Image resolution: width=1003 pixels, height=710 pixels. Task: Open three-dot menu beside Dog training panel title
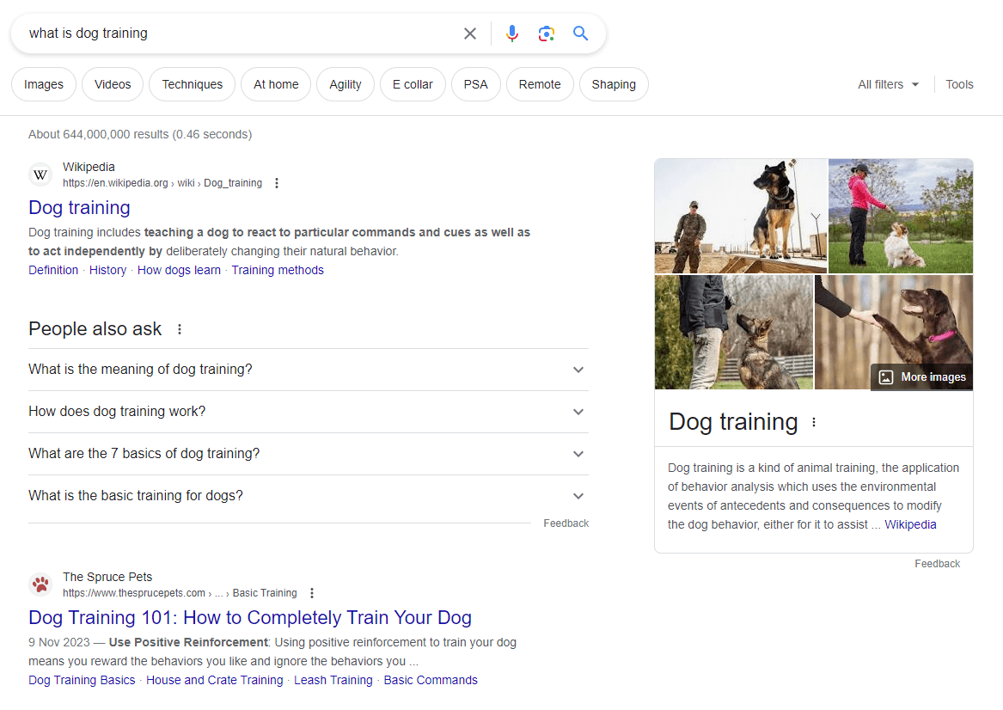point(814,422)
